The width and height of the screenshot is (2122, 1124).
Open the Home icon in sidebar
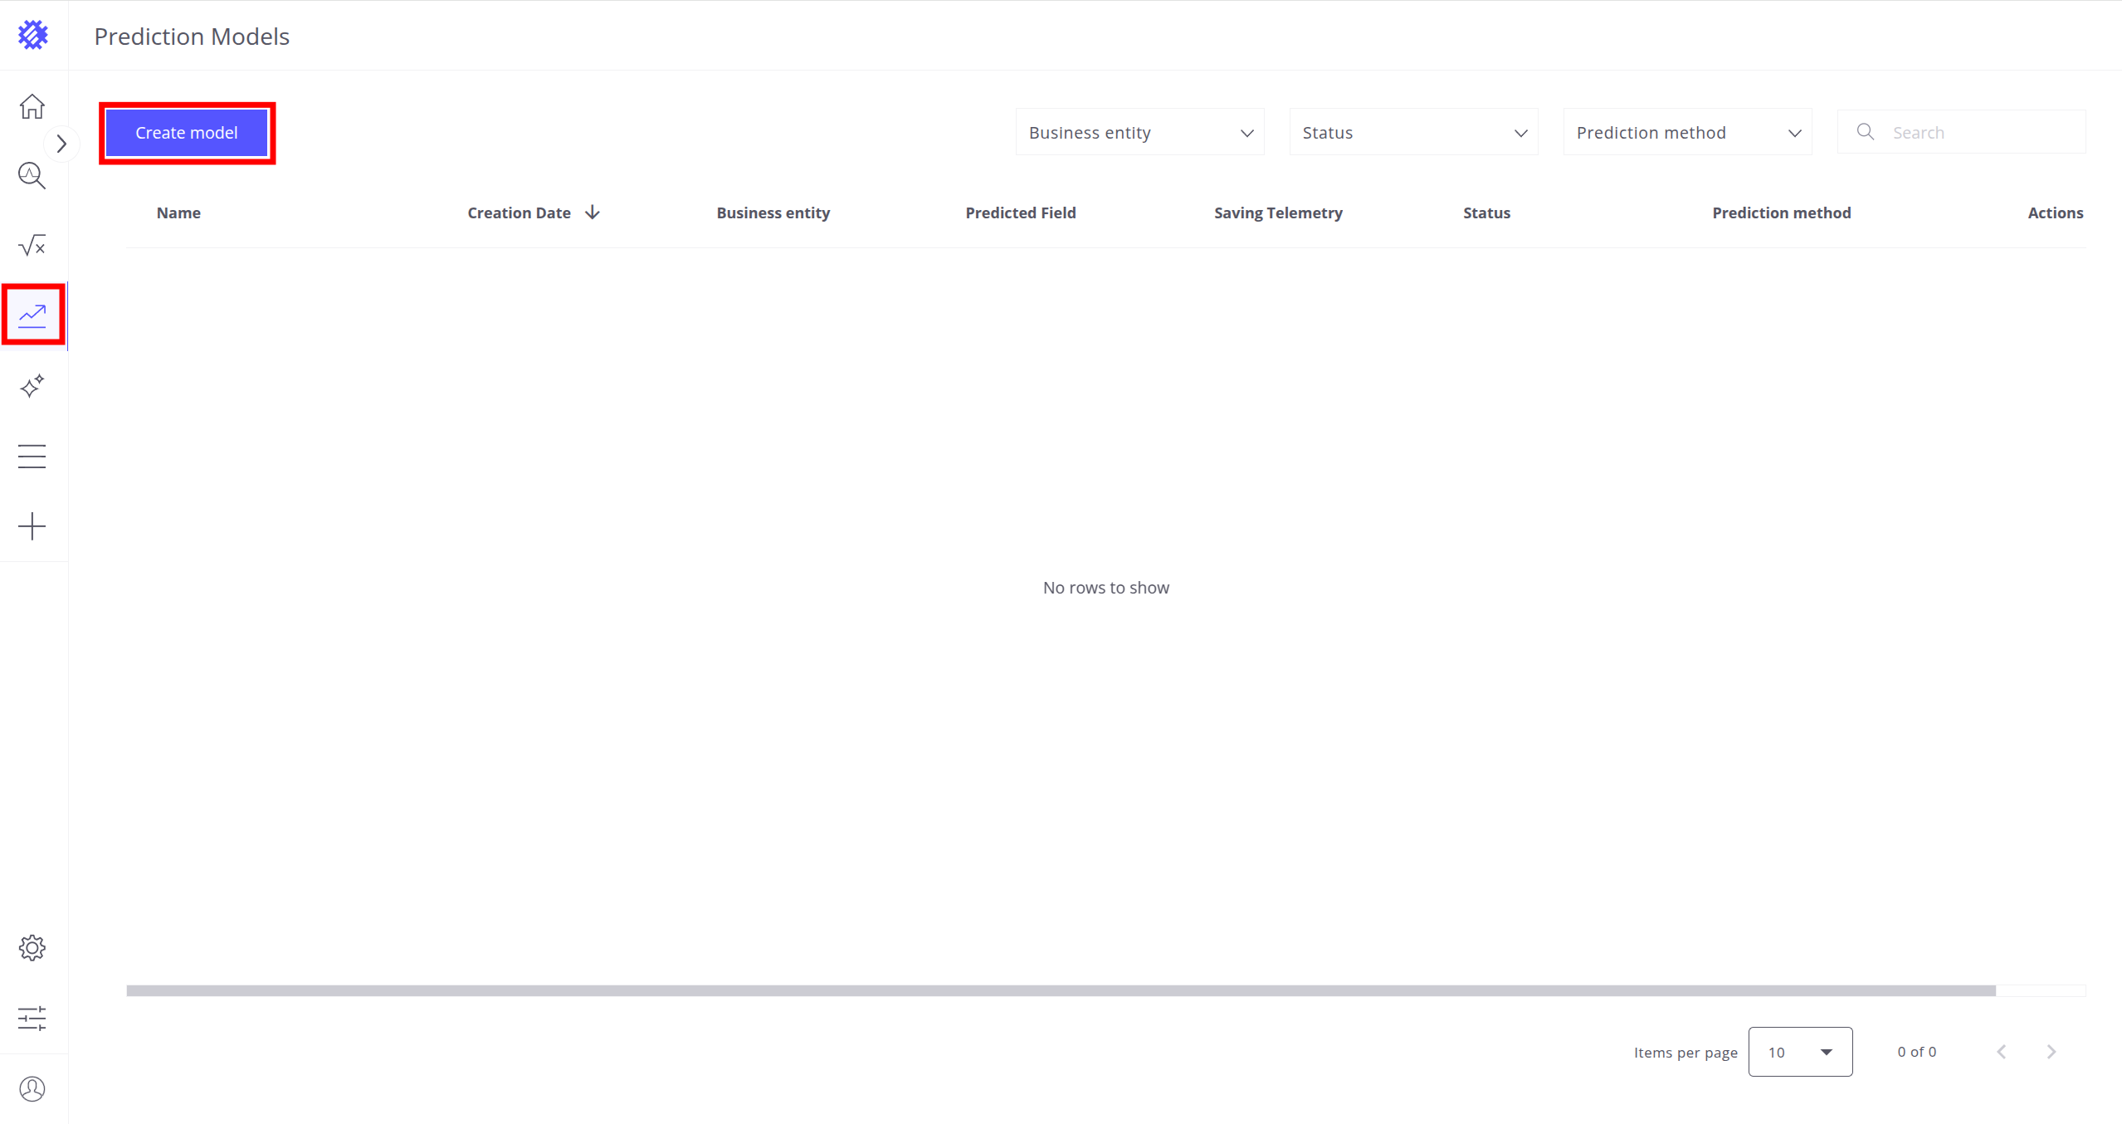tap(32, 106)
